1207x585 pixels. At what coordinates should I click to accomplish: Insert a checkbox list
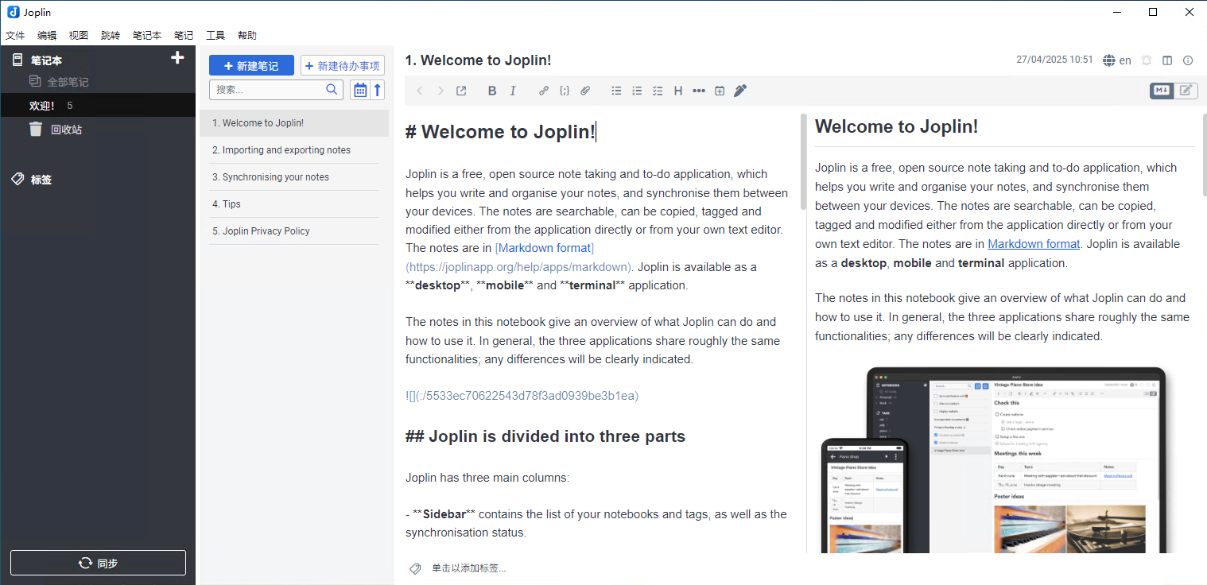point(658,91)
